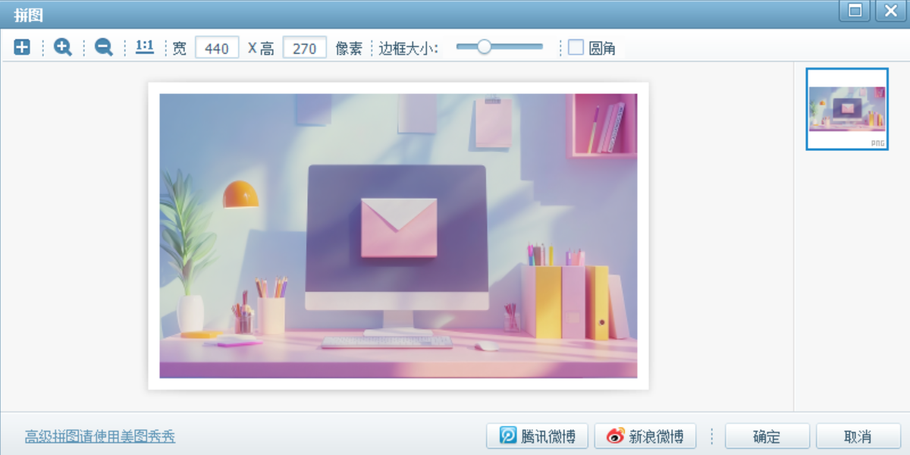The height and width of the screenshot is (455, 910).
Task: Click the 边框大小 slider handle
Action: [x=483, y=47]
